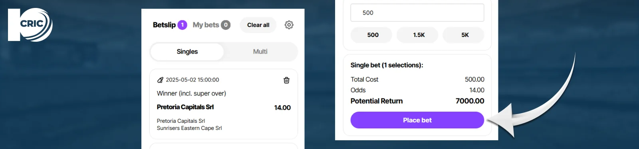The image size is (639, 149).
Task: Click cricket icon beside match date
Action: 160,80
